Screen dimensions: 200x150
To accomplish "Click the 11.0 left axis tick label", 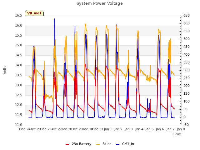I will click(x=19, y=125).
